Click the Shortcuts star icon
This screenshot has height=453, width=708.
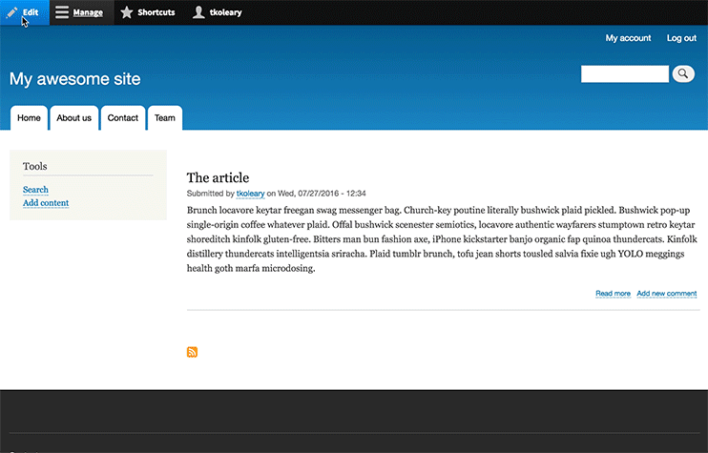(x=127, y=12)
